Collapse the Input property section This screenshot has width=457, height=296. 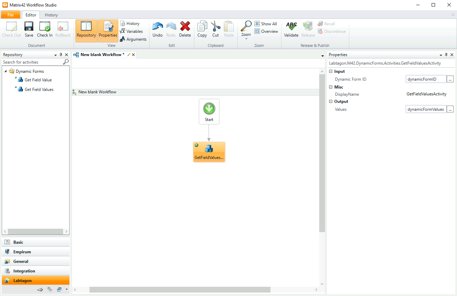pyautogui.click(x=331, y=71)
